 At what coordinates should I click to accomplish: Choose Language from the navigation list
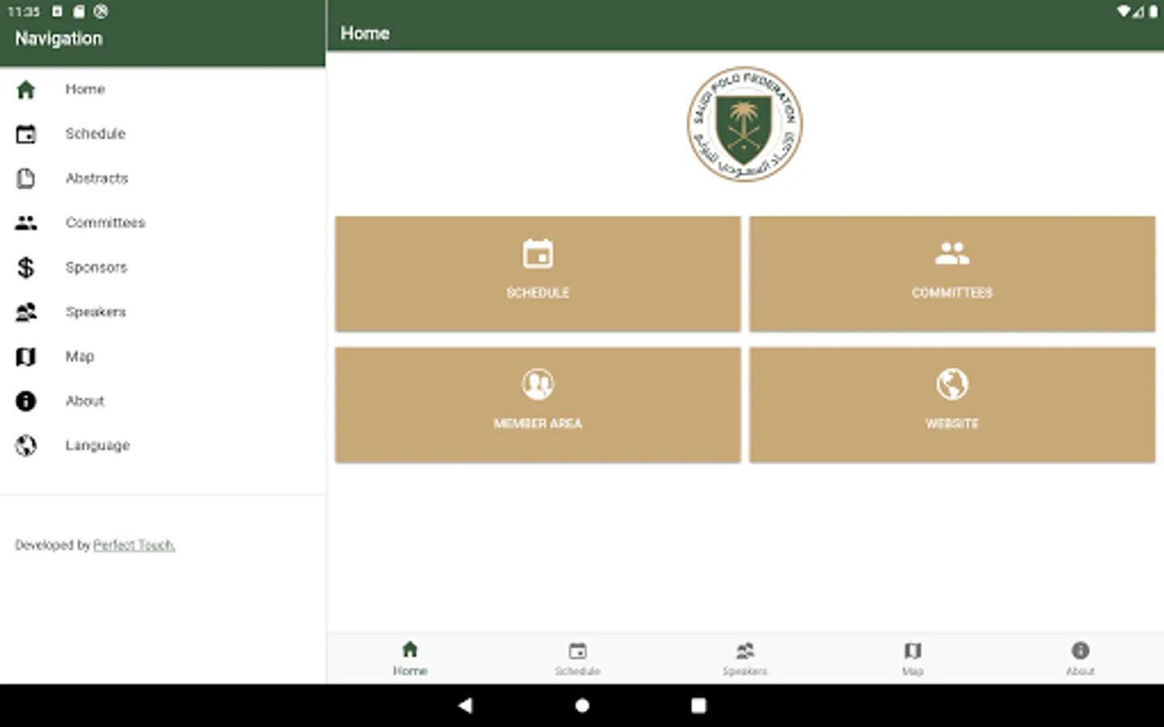(x=162, y=445)
